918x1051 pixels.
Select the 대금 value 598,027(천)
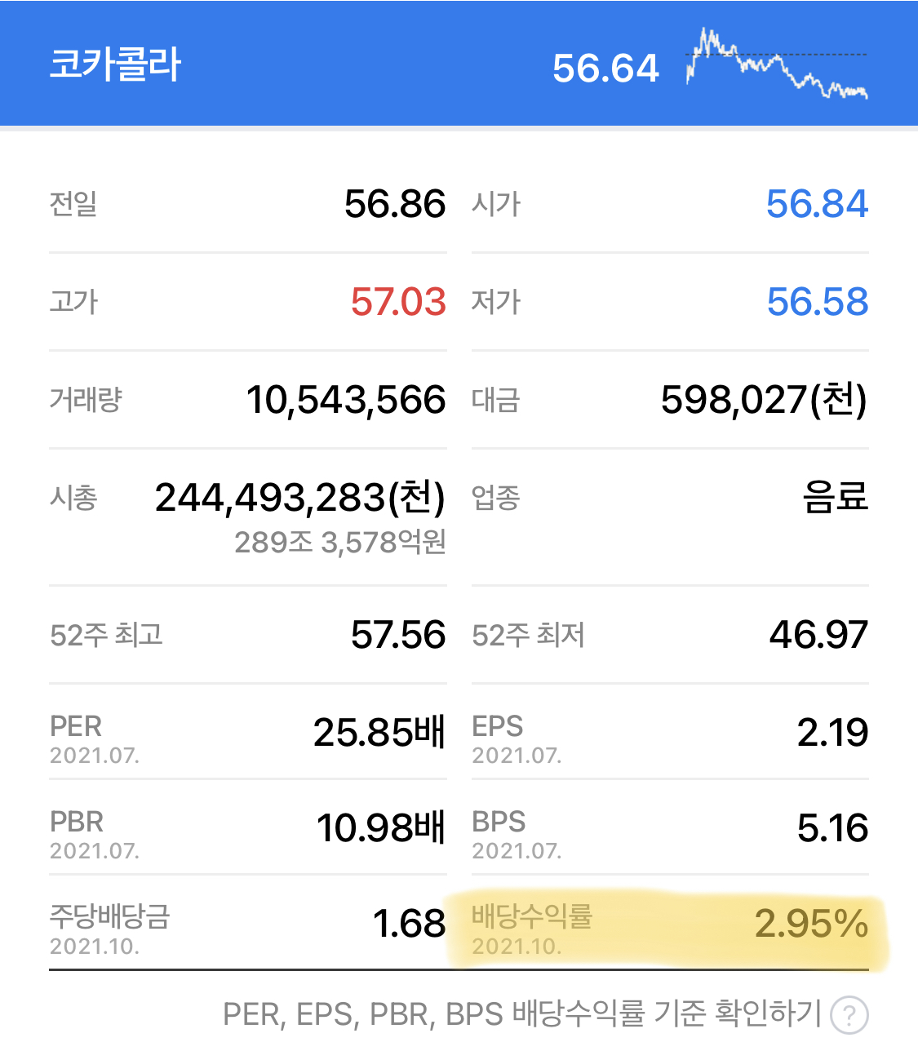764,400
